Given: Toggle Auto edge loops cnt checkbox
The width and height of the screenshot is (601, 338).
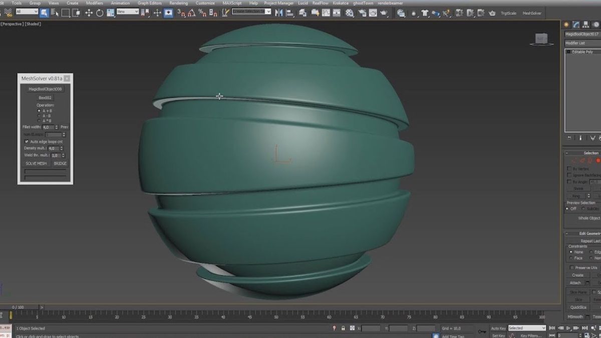Looking at the screenshot, I should pyautogui.click(x=27, y=142).
